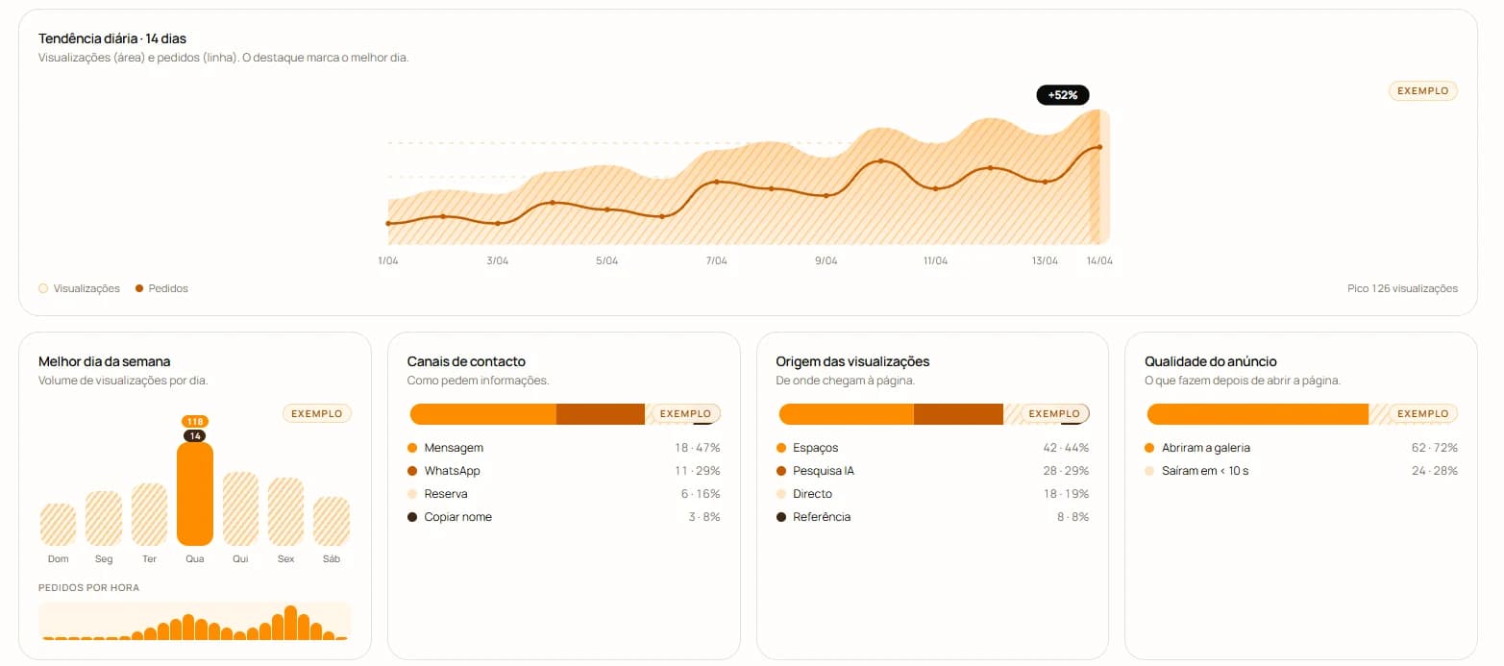Click the Pedidos data point above 1/04
The height and width of the screenshot is (666, 1504).
tap(388, 223)
